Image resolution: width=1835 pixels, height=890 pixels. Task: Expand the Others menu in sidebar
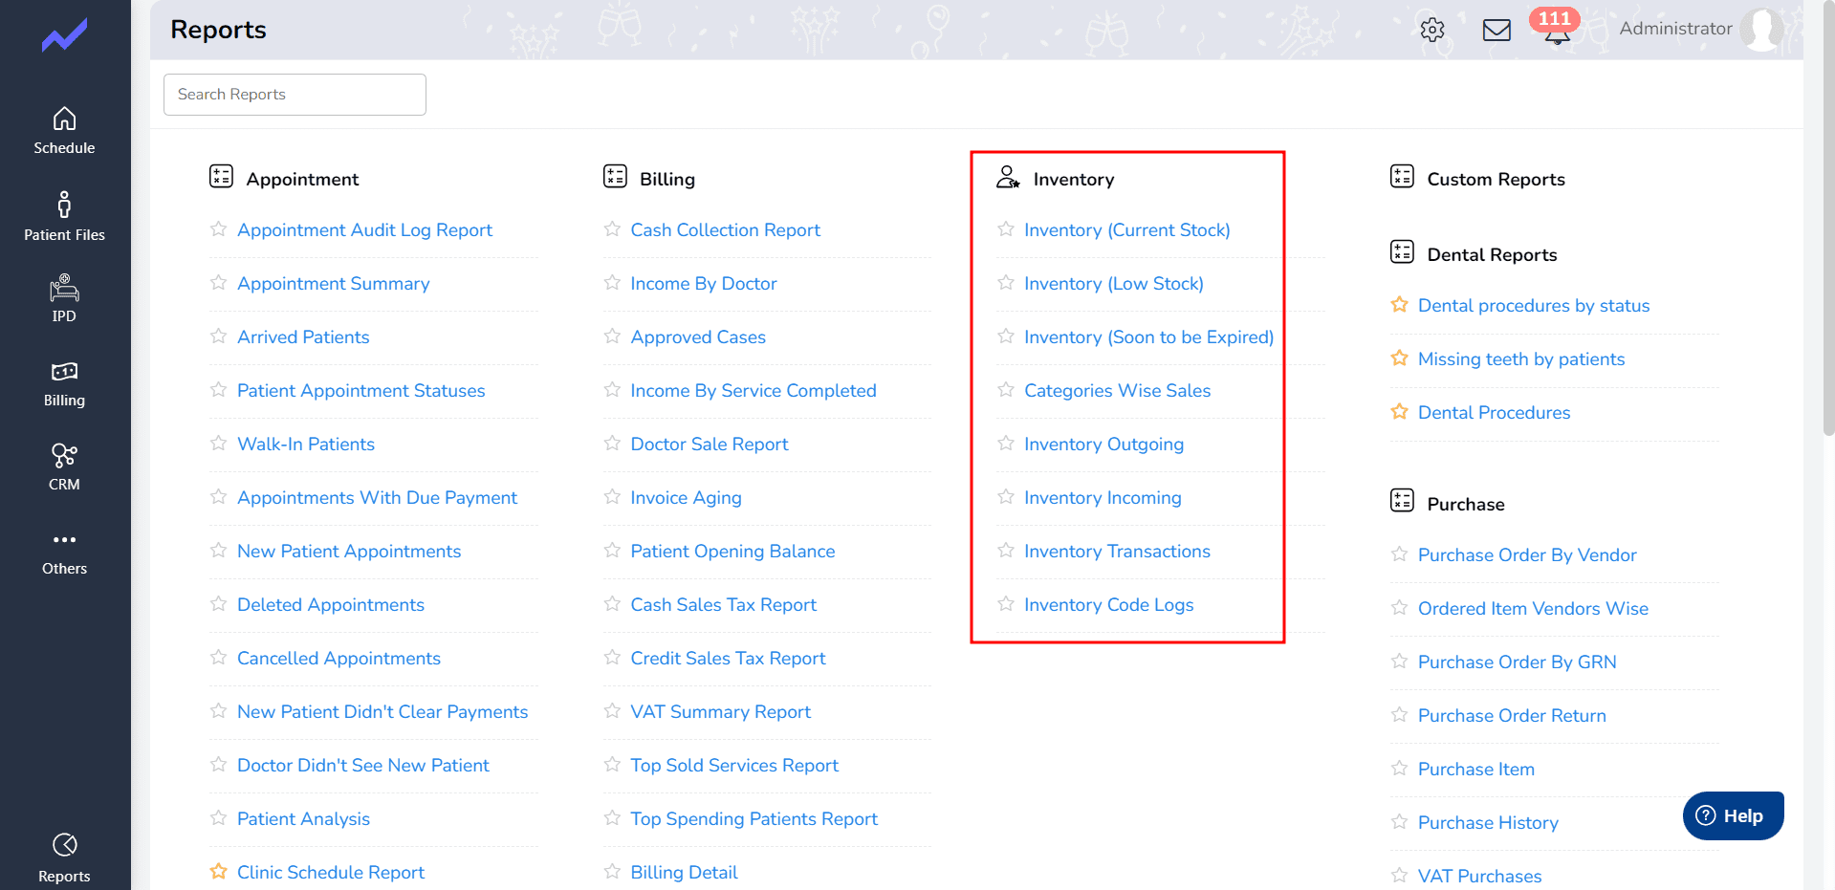coord(64,552)
